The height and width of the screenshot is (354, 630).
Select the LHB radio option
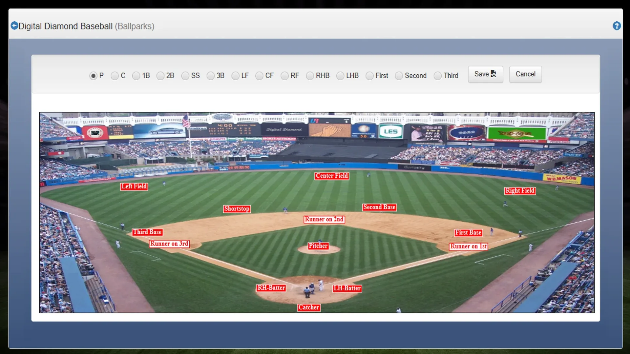[x=340, y=76]
